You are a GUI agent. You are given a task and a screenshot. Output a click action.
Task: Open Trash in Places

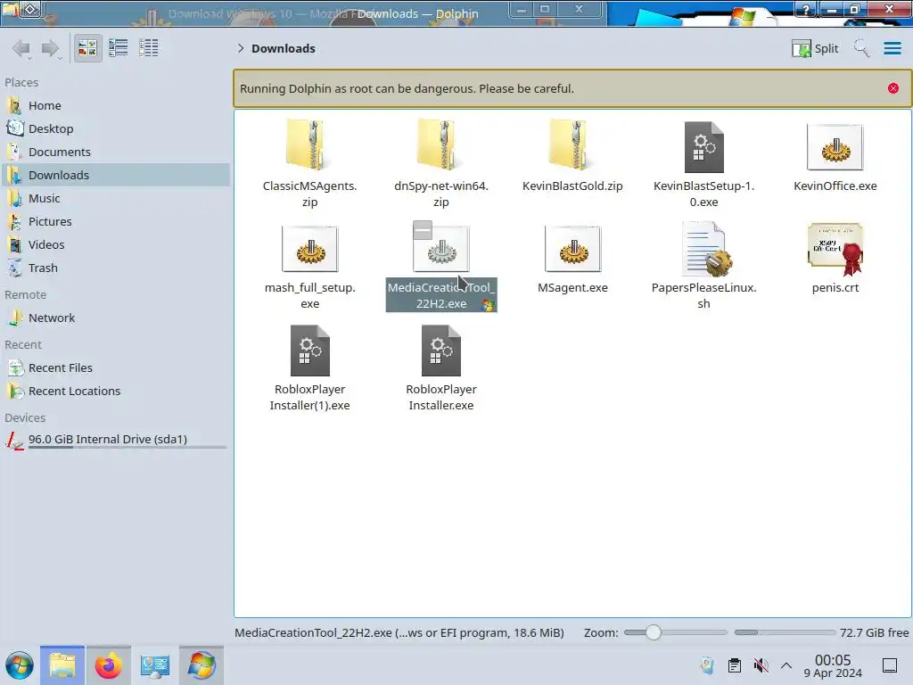tap(116, 268)
